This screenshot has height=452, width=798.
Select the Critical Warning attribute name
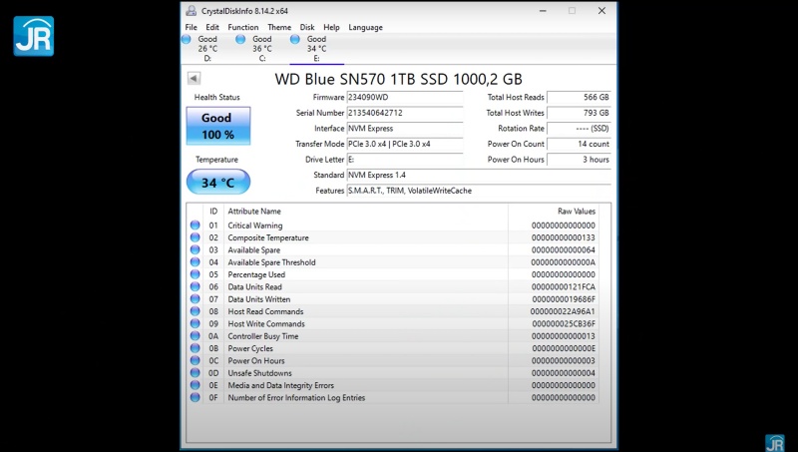[255, 226]
